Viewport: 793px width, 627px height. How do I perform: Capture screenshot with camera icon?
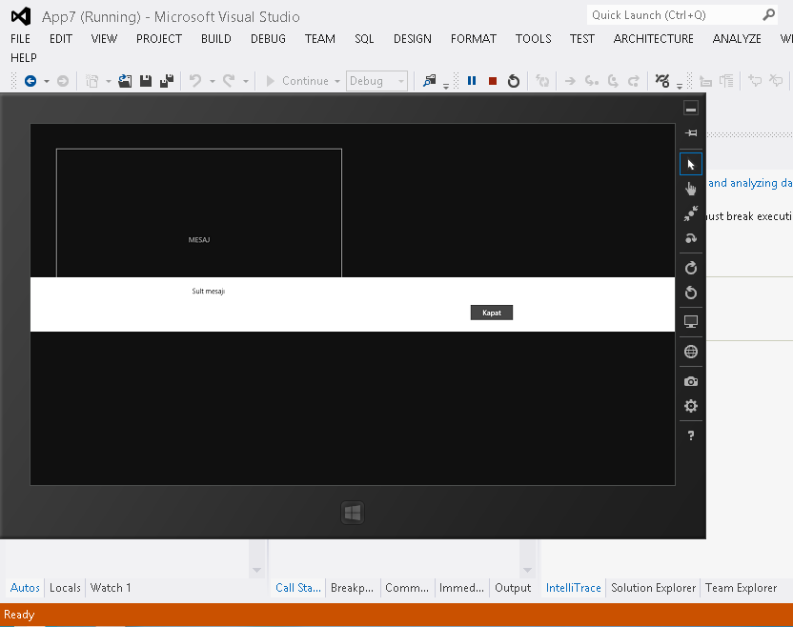tap(691, 381)
